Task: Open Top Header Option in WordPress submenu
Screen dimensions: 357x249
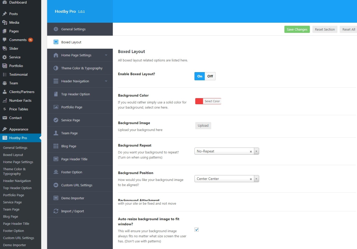Action: click(x=17, y=188)
